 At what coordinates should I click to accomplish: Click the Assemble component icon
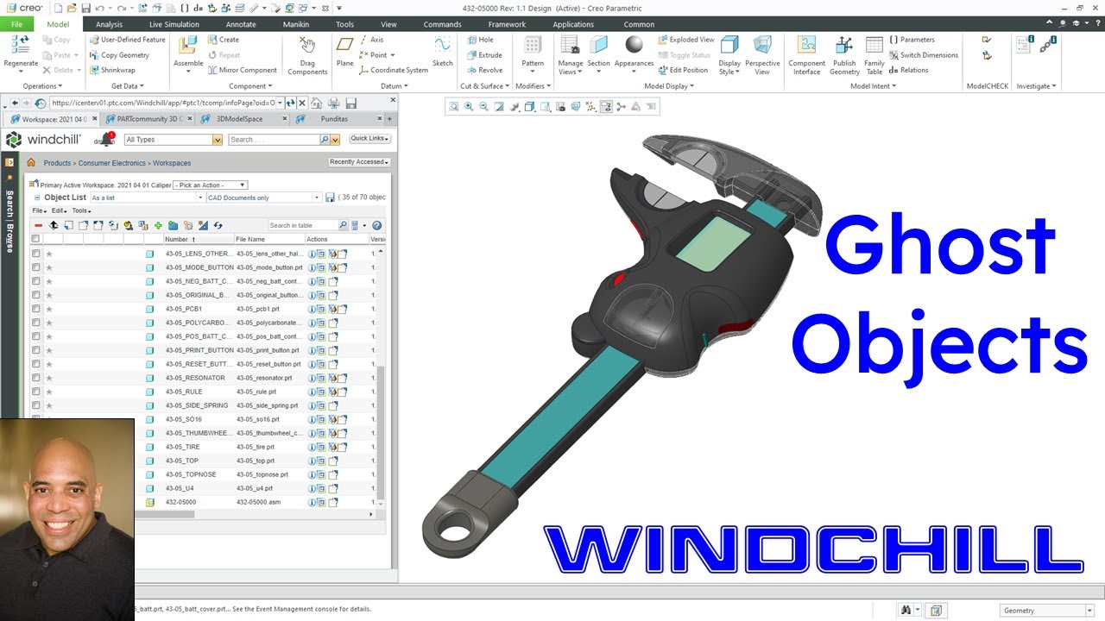(x=188, y=46)
